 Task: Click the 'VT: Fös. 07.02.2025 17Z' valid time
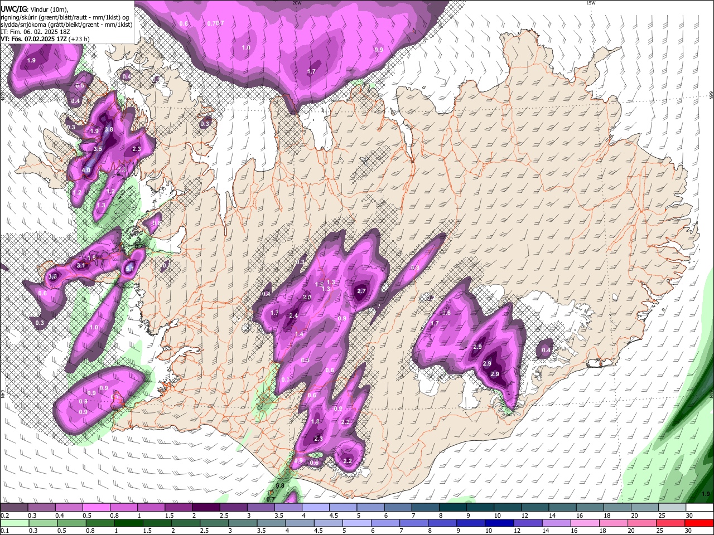click(33, 39)
